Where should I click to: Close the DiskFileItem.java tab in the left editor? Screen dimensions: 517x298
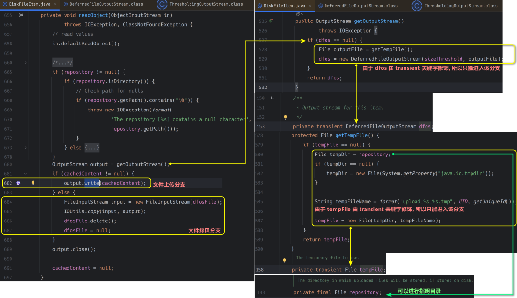pos(56,5)
